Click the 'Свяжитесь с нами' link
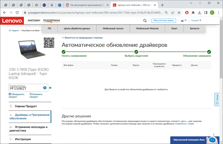223x144 pixels. pos(184,124)
